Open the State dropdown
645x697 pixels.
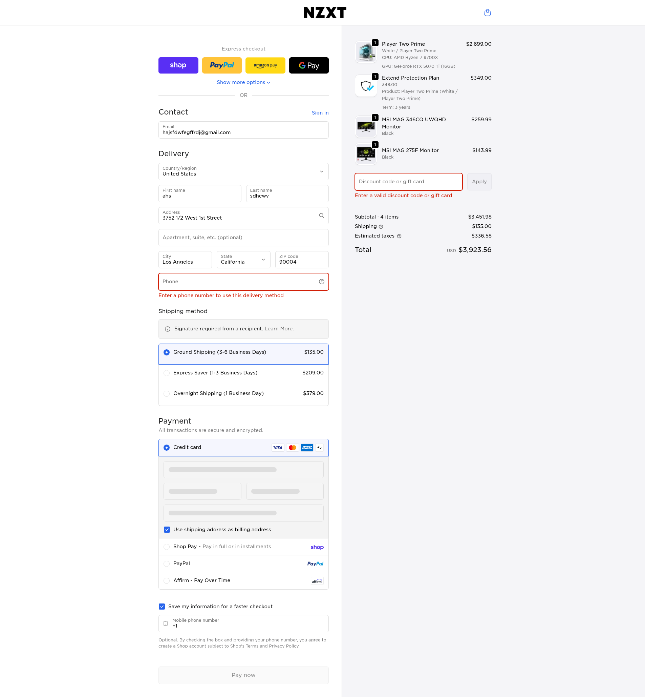click(x=243, y=260)
